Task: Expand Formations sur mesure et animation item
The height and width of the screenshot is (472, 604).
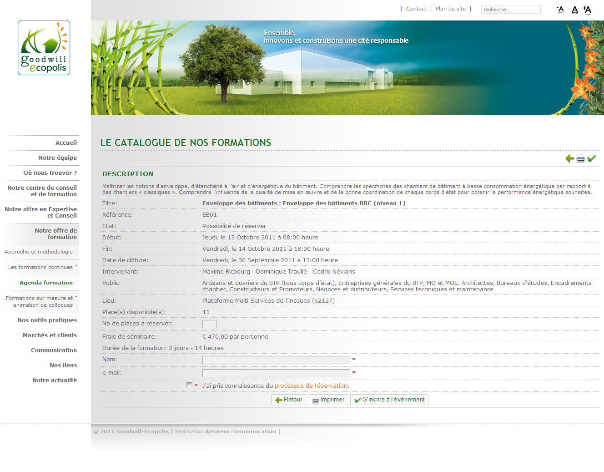Action: pyautogui.click(x=40, y=301)
